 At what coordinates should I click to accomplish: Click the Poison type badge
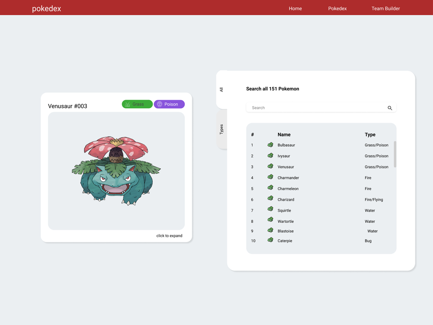pyautogui.click(x=169, y=104)
